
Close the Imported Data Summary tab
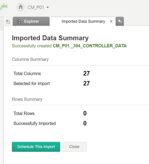[x=111, y=21]
